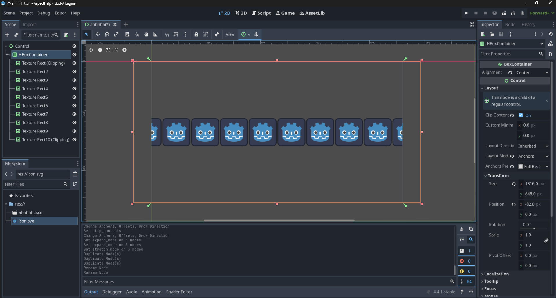Select the Ruler Mode tool
Image resolution: width=556 pixels, height=298 pixels.
tap(155, 34)
